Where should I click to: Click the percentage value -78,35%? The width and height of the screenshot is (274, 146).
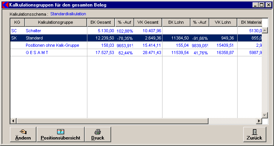125,38
